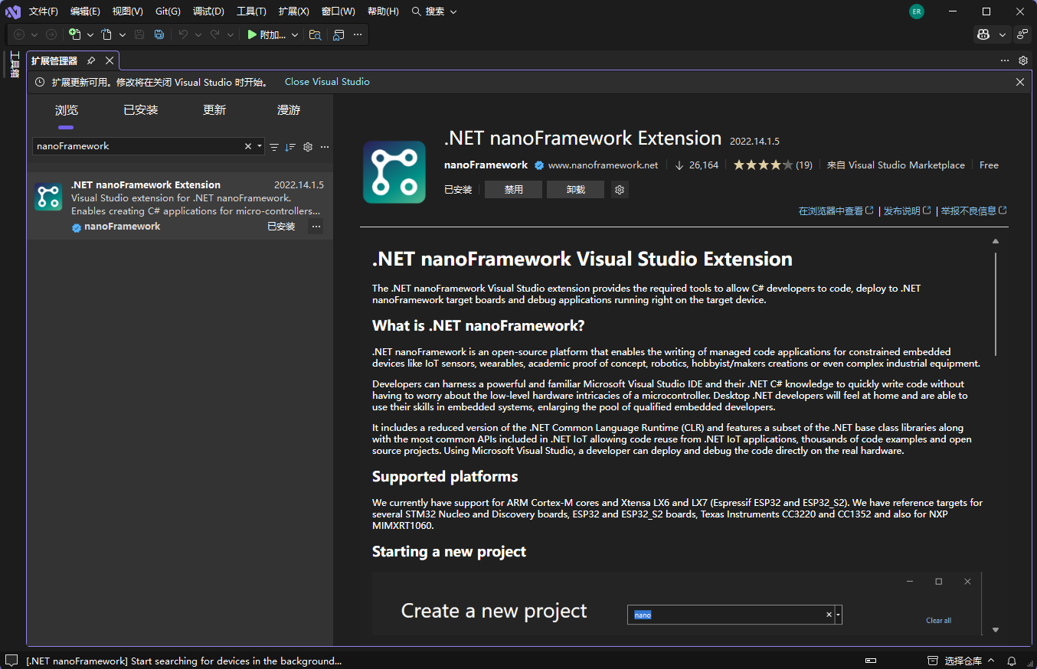
Task: Open the ER account avatar
Action: point(917,11)
